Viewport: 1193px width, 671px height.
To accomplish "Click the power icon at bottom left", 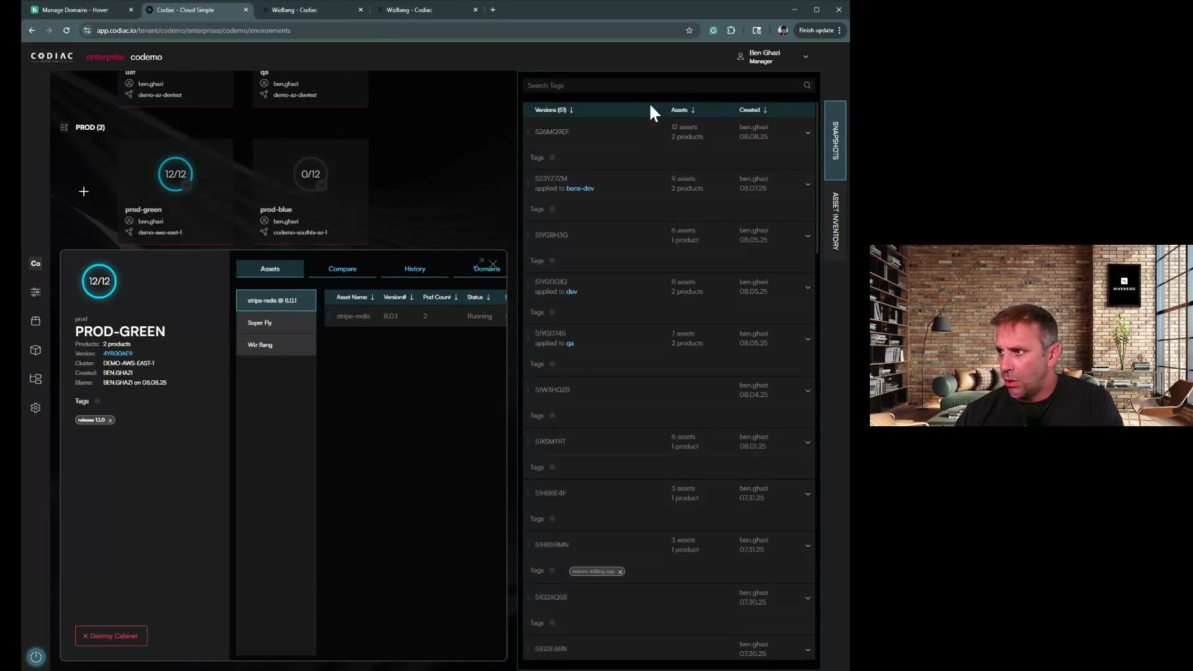I will pos(36,657).
